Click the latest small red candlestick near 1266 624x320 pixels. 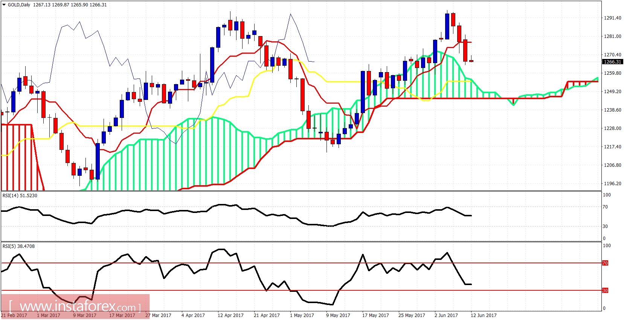point(471,60)
